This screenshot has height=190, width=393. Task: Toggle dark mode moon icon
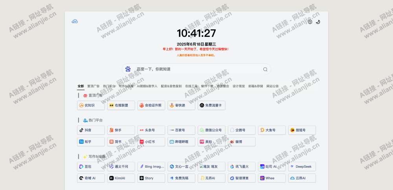click(318, 22)
